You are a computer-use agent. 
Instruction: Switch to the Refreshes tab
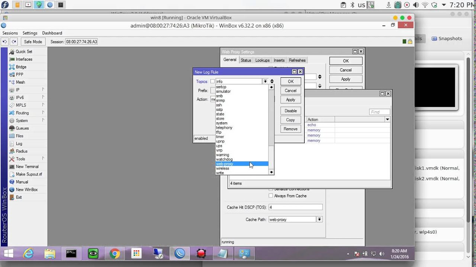297,60
